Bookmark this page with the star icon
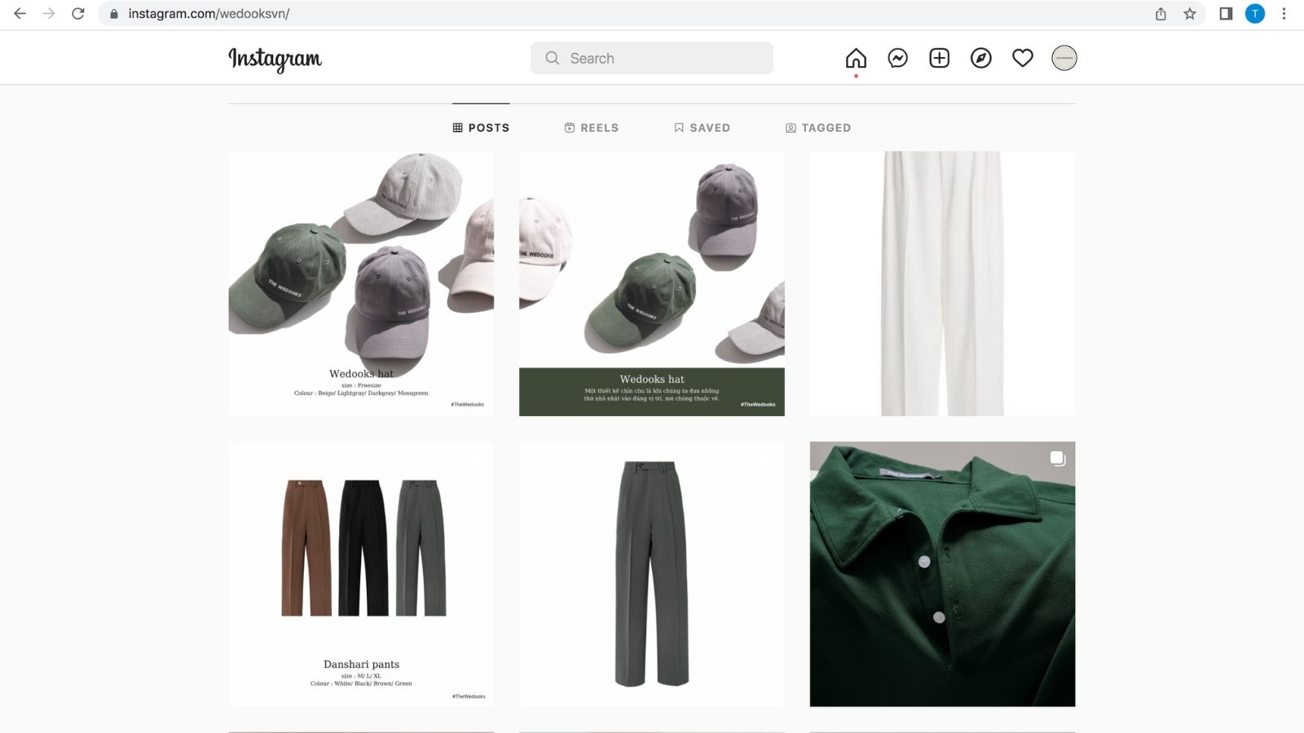The height and width of the screenshot is (733, 1304). click(x=1190, y=14)
